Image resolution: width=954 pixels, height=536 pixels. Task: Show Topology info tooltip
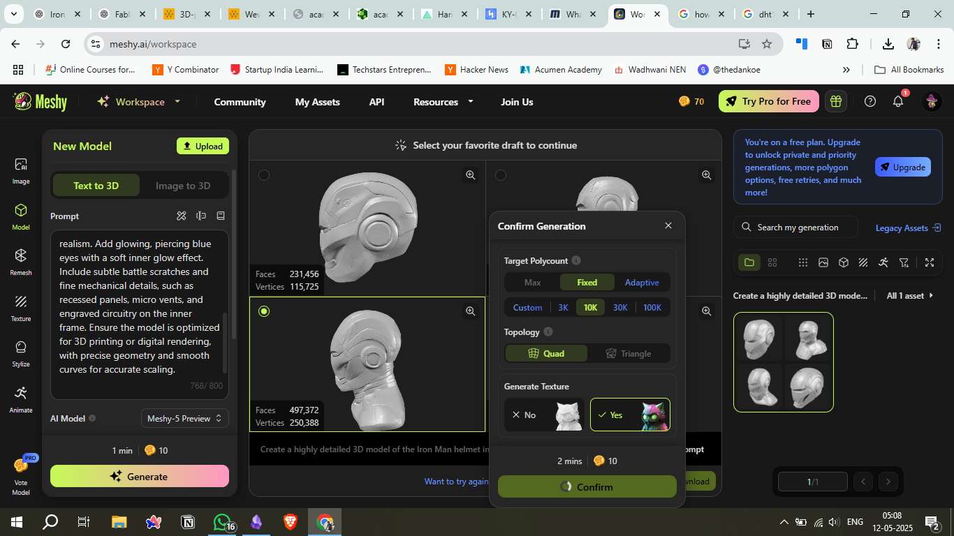click(548, 332)
